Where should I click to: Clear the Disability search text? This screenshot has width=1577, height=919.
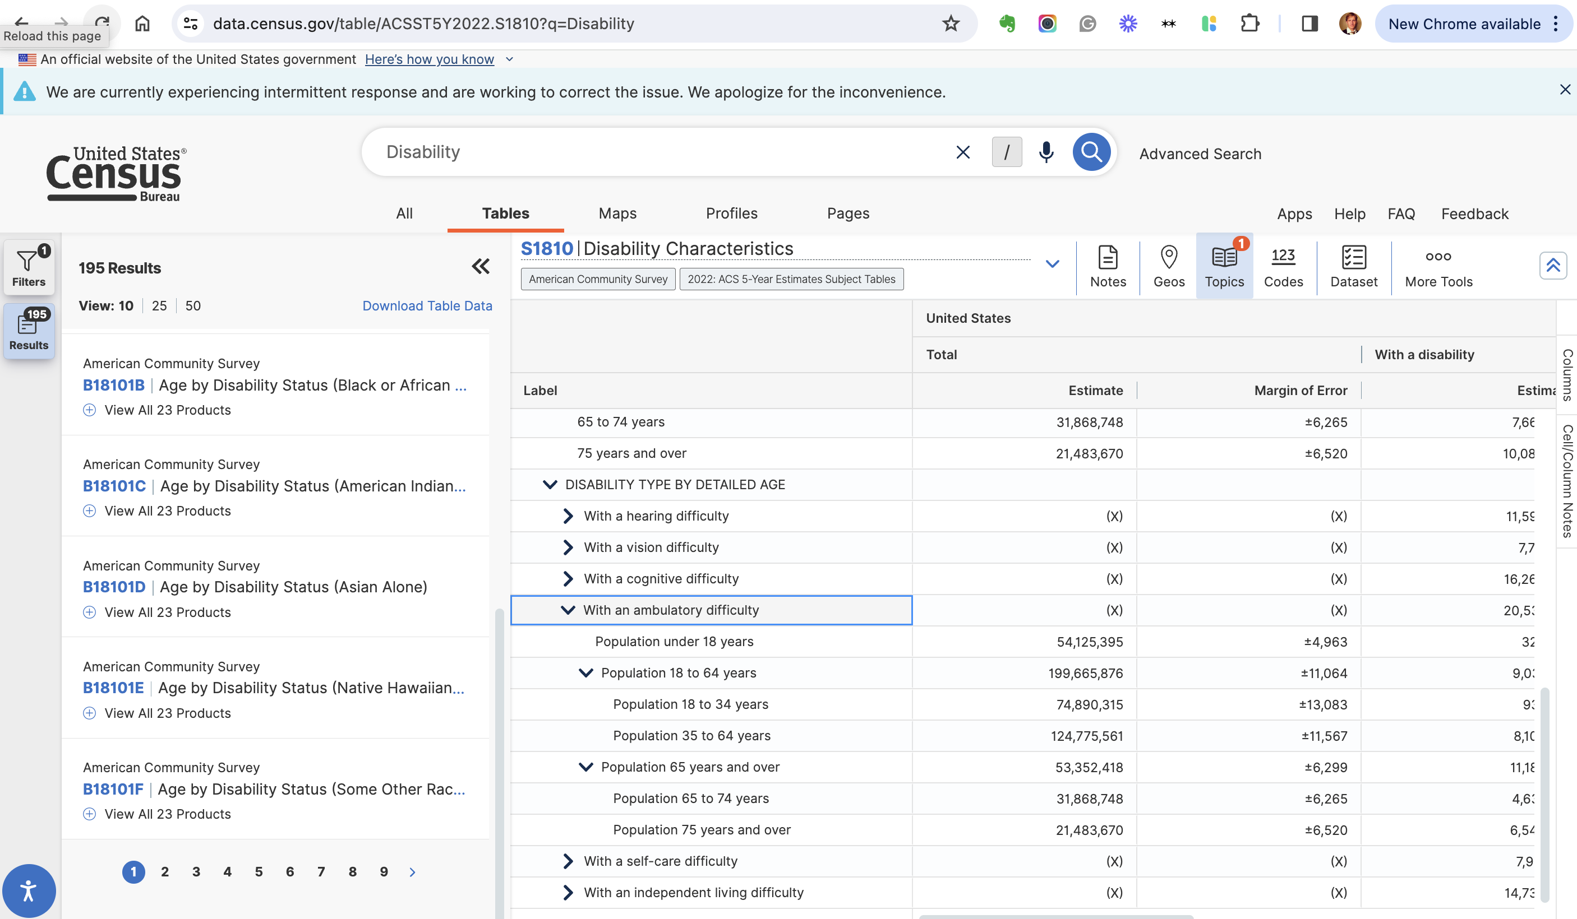pyautogui.click(x=962, y=152)
